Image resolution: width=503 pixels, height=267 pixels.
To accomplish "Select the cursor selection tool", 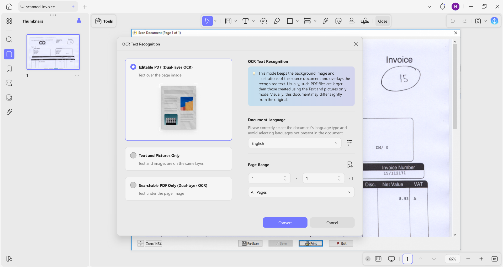I will (x=207, y=21).
